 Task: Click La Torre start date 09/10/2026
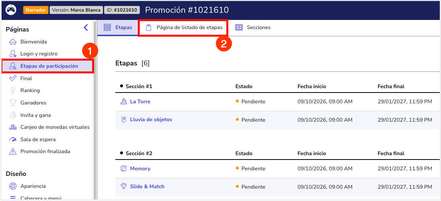[x=325, y=102]
